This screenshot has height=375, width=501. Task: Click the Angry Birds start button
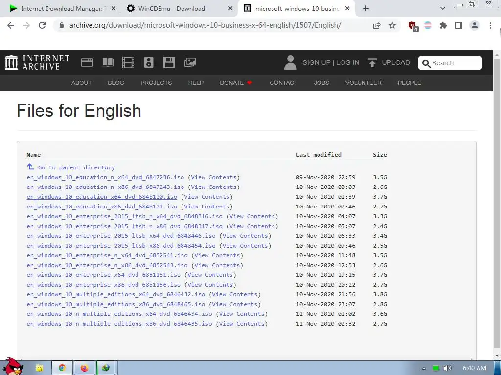tap(12, 367)
